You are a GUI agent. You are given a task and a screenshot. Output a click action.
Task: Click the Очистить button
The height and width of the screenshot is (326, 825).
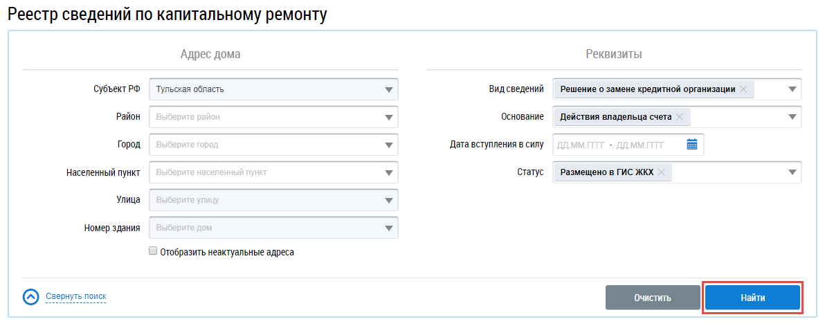coord(652,298)
